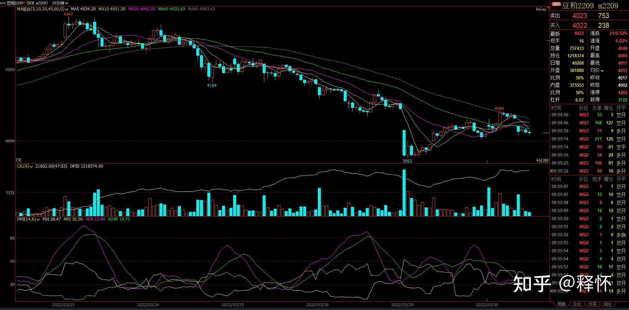Click the 跌停 value 3722
The image size is (629, 310).
623,100
